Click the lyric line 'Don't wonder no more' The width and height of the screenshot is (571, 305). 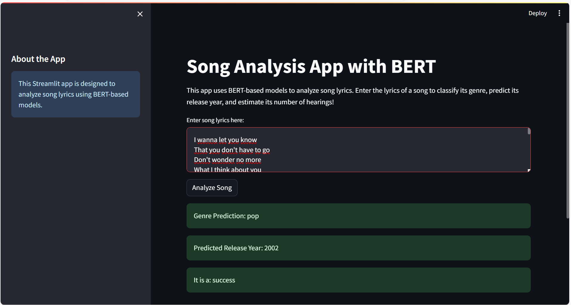227,160
